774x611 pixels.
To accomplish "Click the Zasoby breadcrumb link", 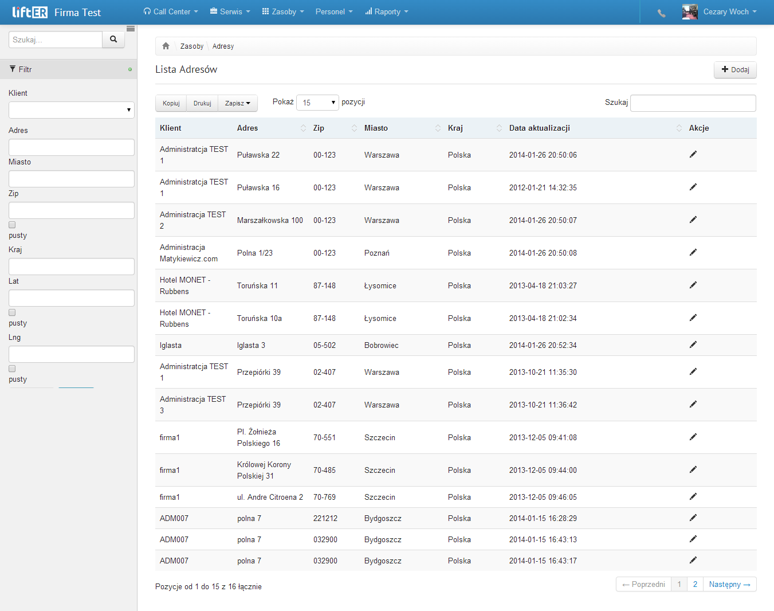I will point(192,46).
